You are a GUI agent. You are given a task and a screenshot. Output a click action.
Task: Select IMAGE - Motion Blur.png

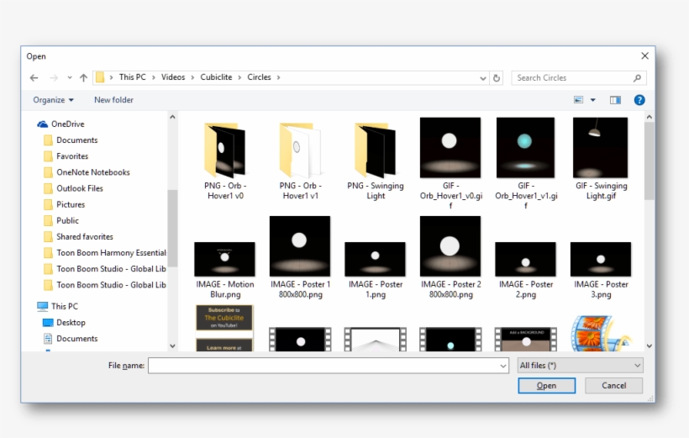click(x=224, y=271)
